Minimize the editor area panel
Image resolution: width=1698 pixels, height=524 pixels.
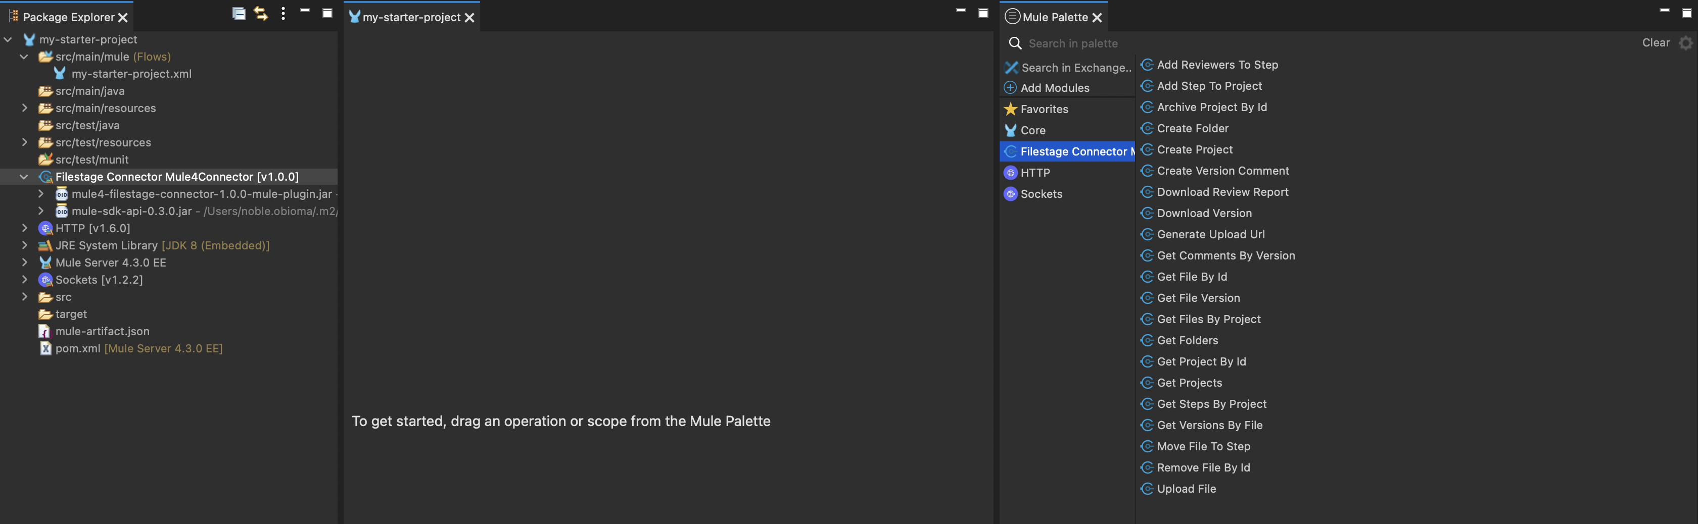[961, 11]
